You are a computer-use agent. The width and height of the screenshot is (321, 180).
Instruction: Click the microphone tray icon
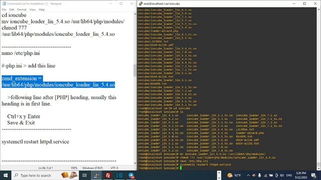[259, 175]
